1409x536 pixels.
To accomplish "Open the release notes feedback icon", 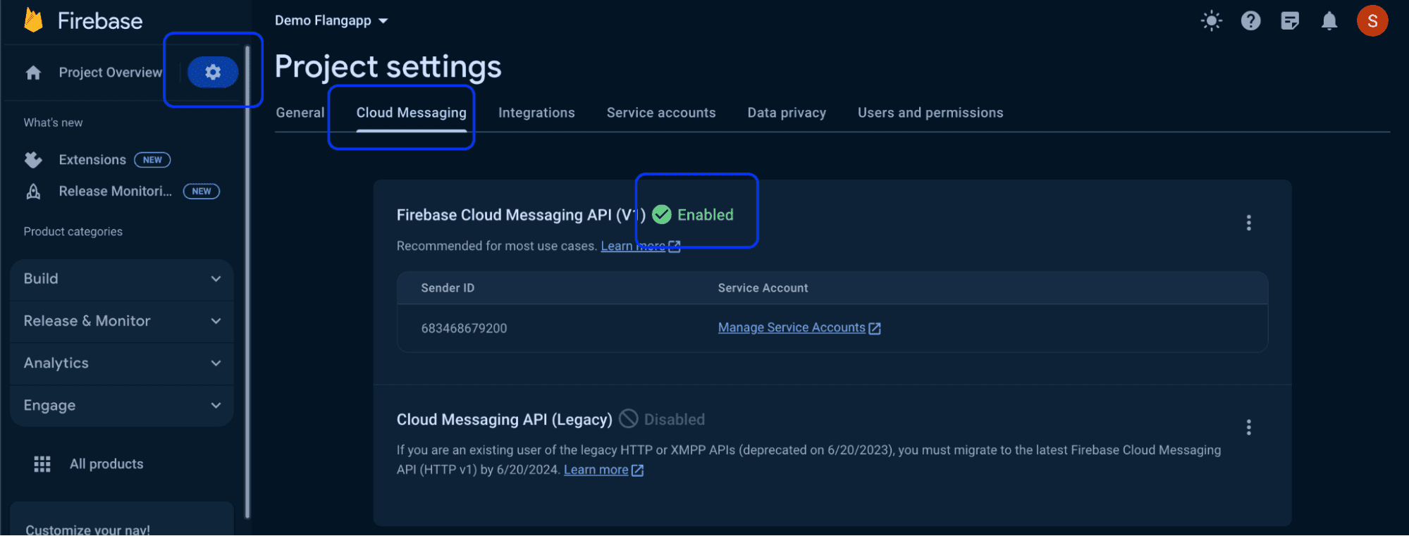I will 1290,20.
